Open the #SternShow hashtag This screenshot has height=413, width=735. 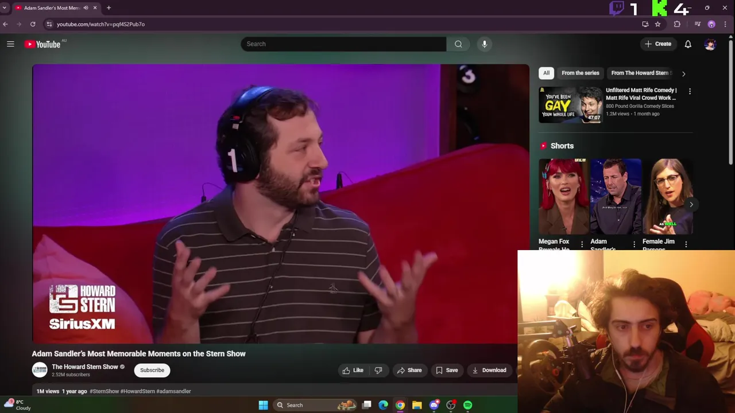[x=104, y=391]
